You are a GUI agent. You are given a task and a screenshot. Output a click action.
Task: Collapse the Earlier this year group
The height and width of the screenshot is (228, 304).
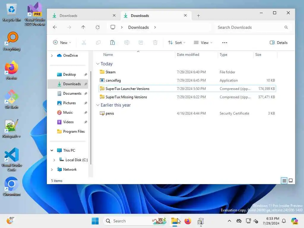tap(98, 105)
